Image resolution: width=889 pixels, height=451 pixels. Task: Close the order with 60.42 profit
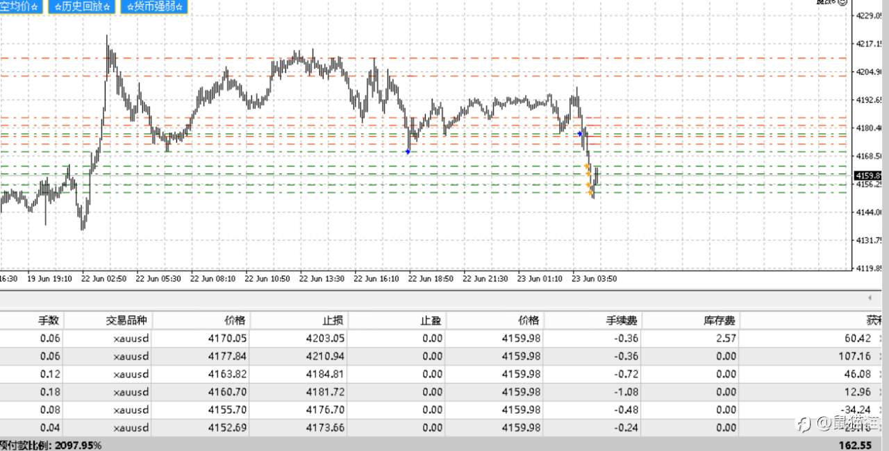click(882, 338)
